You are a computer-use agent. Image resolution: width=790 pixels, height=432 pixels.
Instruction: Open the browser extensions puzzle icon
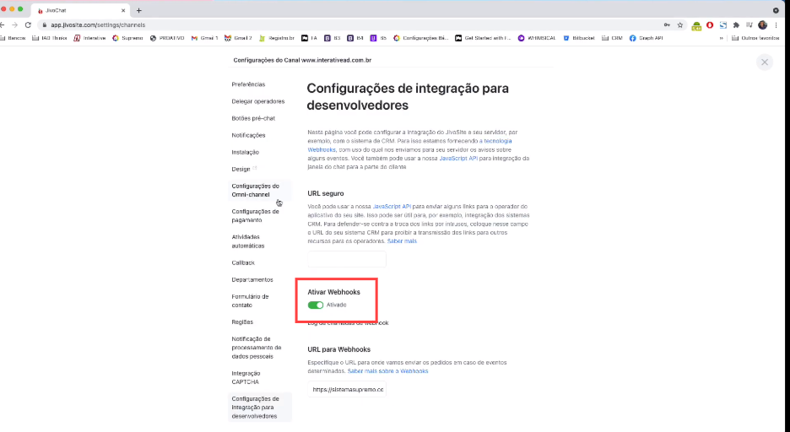click(x=736, y=25)
